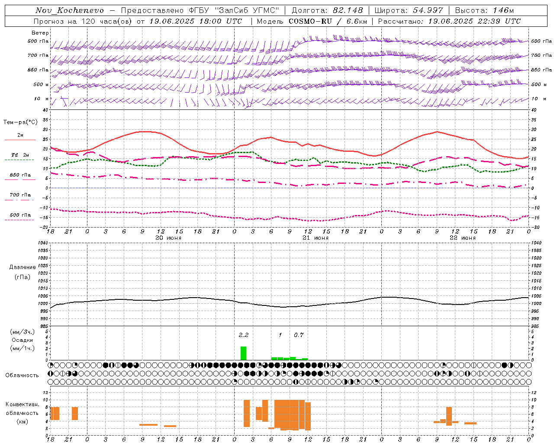Screen dimensions: 554x443
Task: Click the 'Тем-ра(°C)' temperature panel label
Action: [20, 122]
